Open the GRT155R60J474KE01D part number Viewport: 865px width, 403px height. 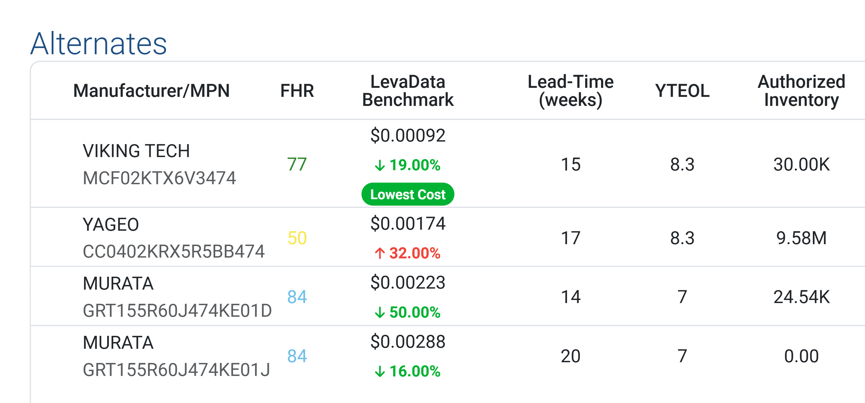[x=177, y=311]
